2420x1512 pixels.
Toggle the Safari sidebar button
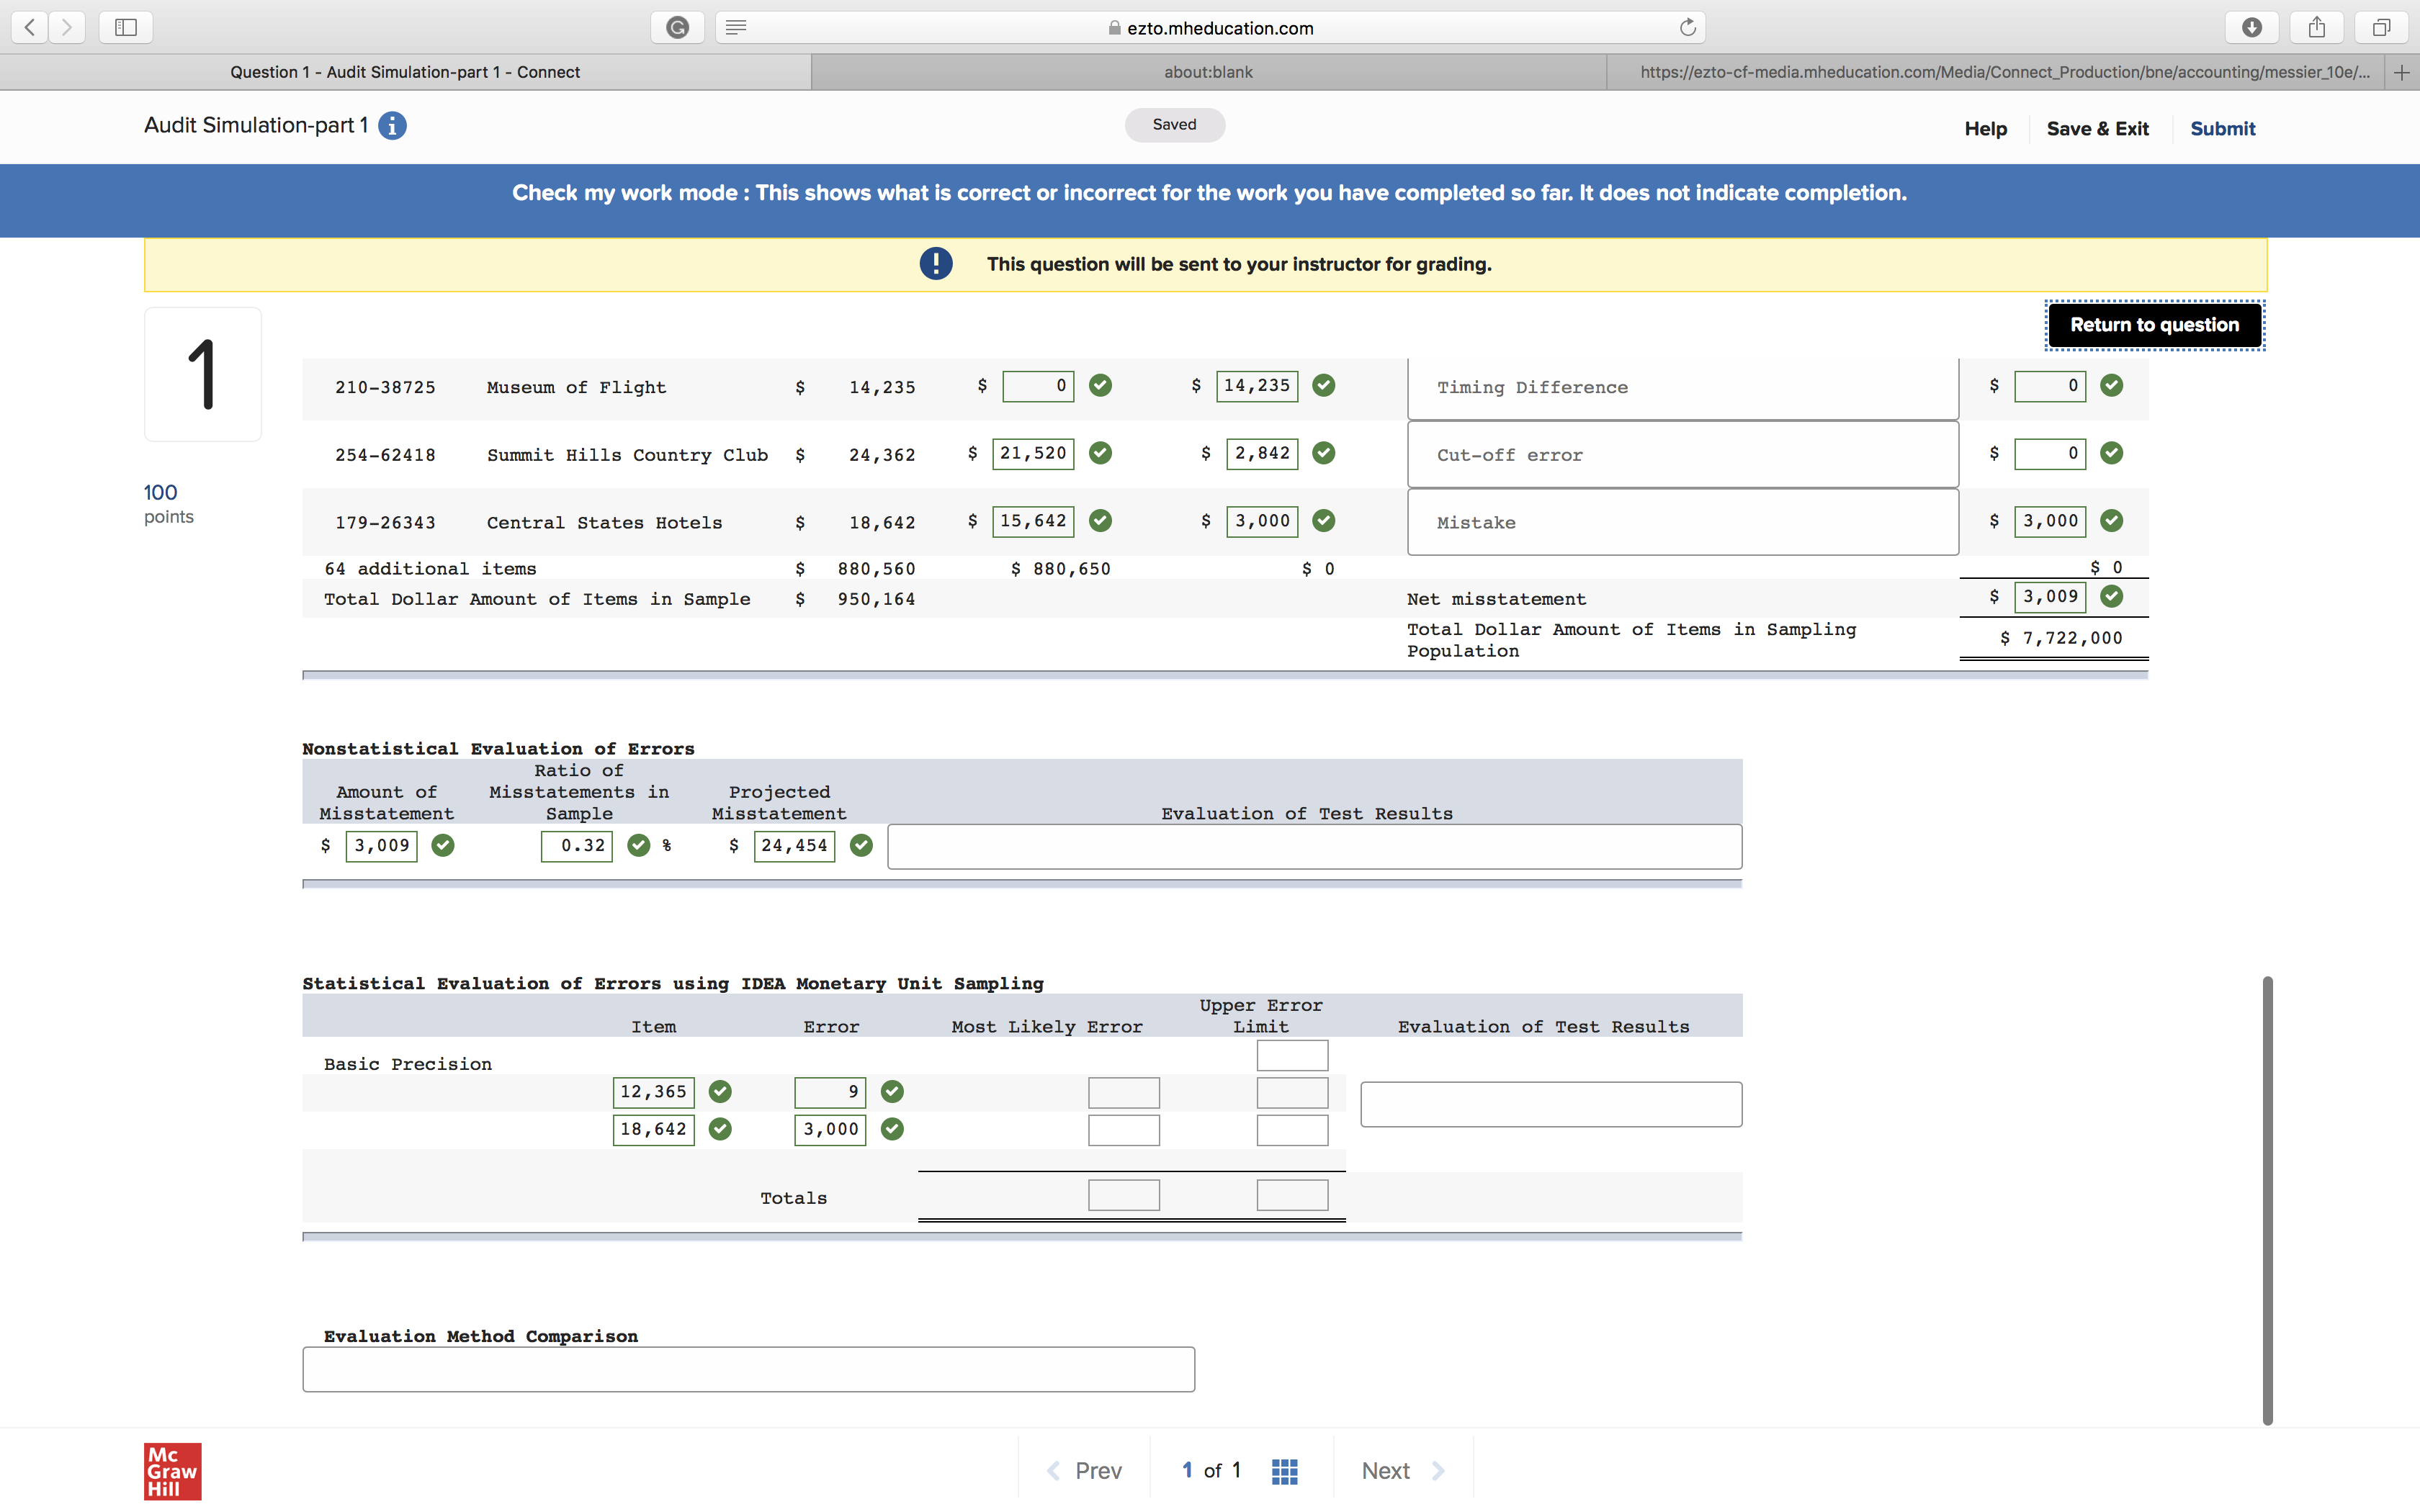[x=126, y=27]
